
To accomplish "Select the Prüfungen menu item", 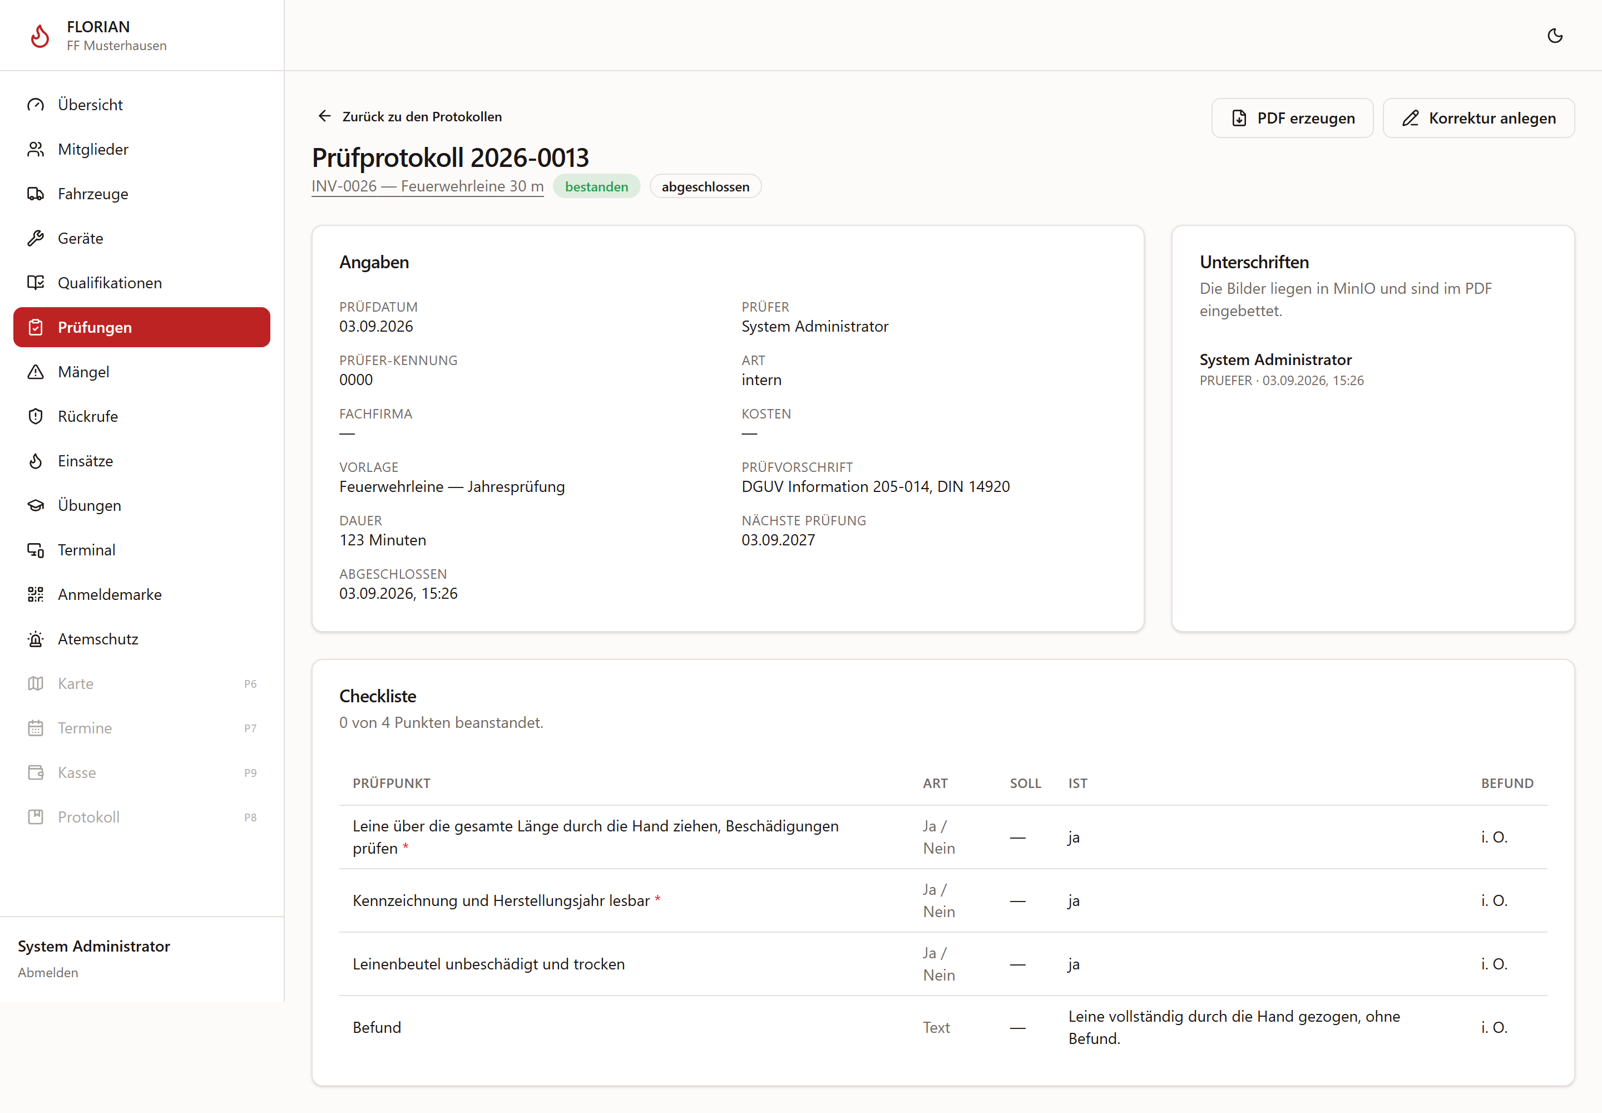I will (x=141, y=327).
